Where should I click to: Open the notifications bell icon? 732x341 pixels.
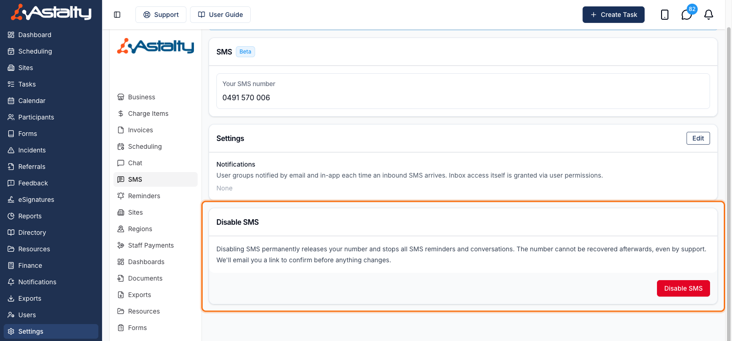[709, 15]
